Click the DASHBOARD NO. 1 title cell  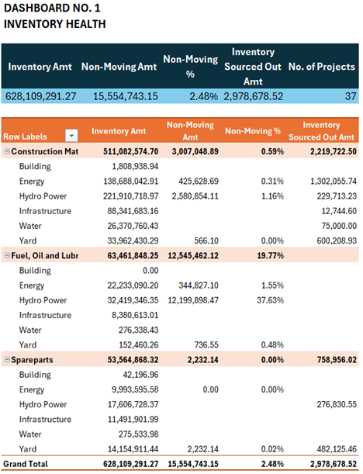52,8
